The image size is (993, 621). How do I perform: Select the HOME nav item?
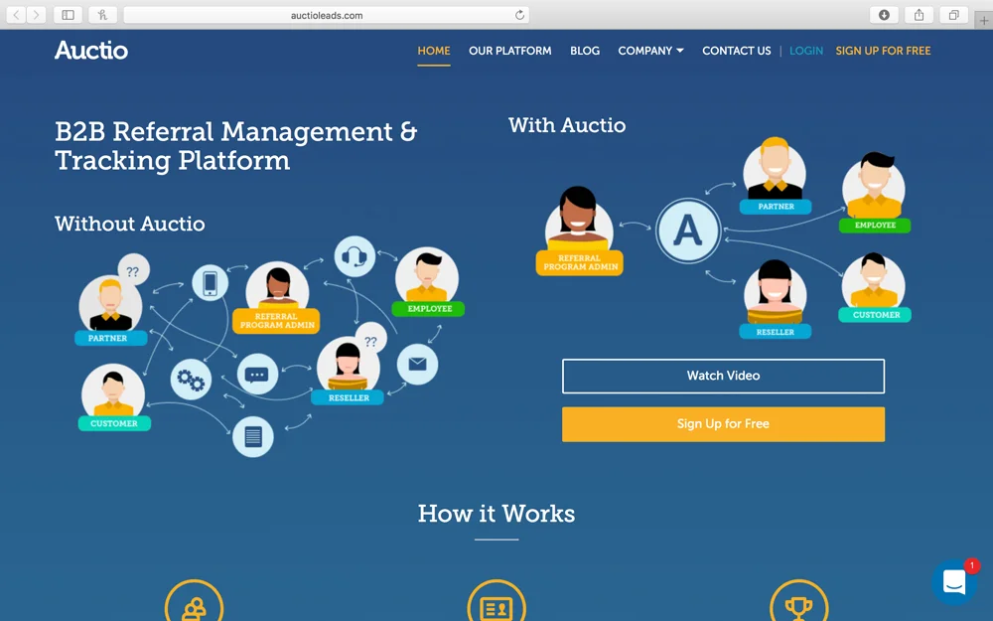pyautogui.click(x=434, y=51)
